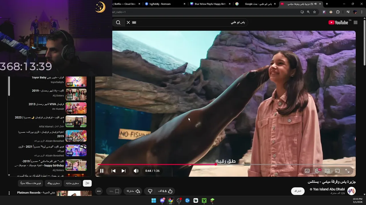Select the الكل filter chip
This screenshot has width=366, height=205.
[x=87, y=183]
